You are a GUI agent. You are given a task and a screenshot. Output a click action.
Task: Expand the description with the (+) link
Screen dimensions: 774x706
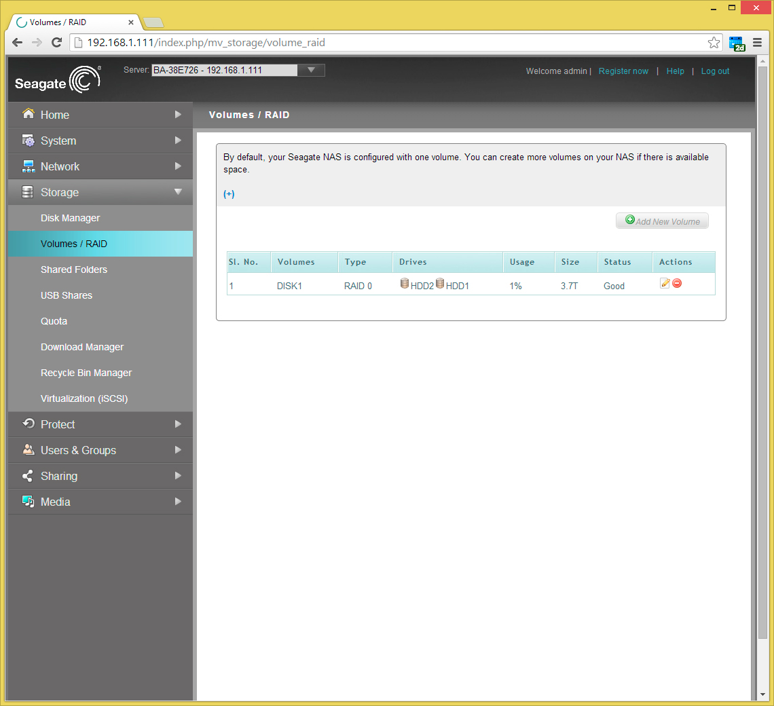click(x=229, y=194)
